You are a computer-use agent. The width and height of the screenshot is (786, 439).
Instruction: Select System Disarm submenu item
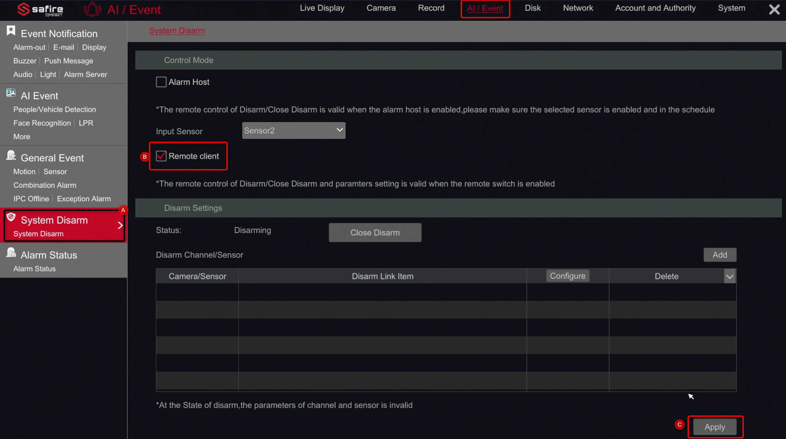click(x=39, y=234)
